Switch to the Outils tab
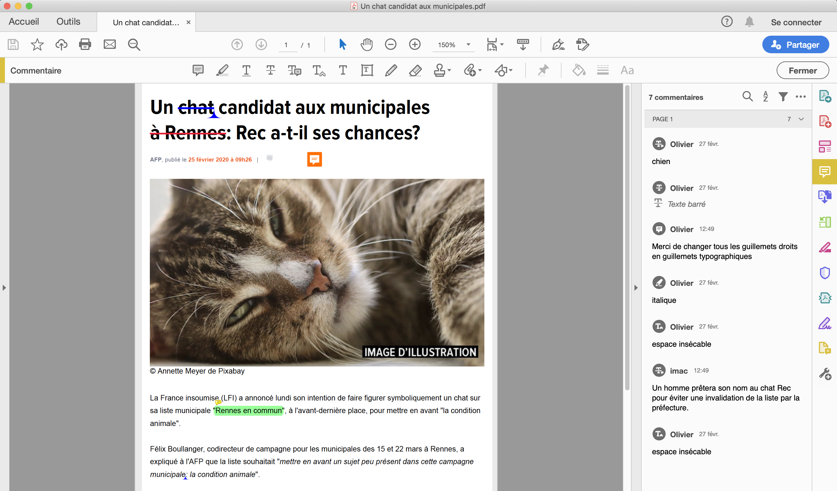Image resolution: width=837 pixels, height=491 pixels. tap(68, 22)
